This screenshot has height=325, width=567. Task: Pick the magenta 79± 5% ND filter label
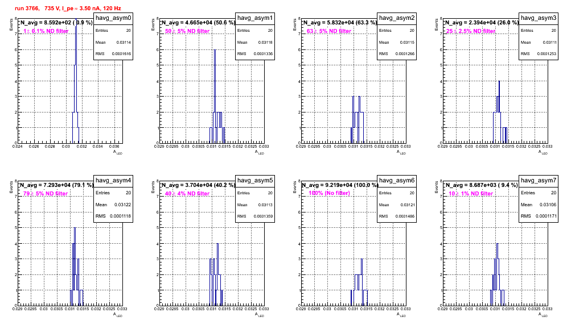[46, 194]
